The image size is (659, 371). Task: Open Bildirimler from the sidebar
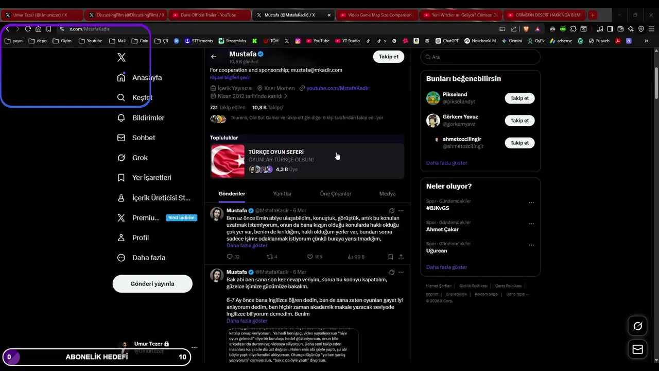[141, 117]
